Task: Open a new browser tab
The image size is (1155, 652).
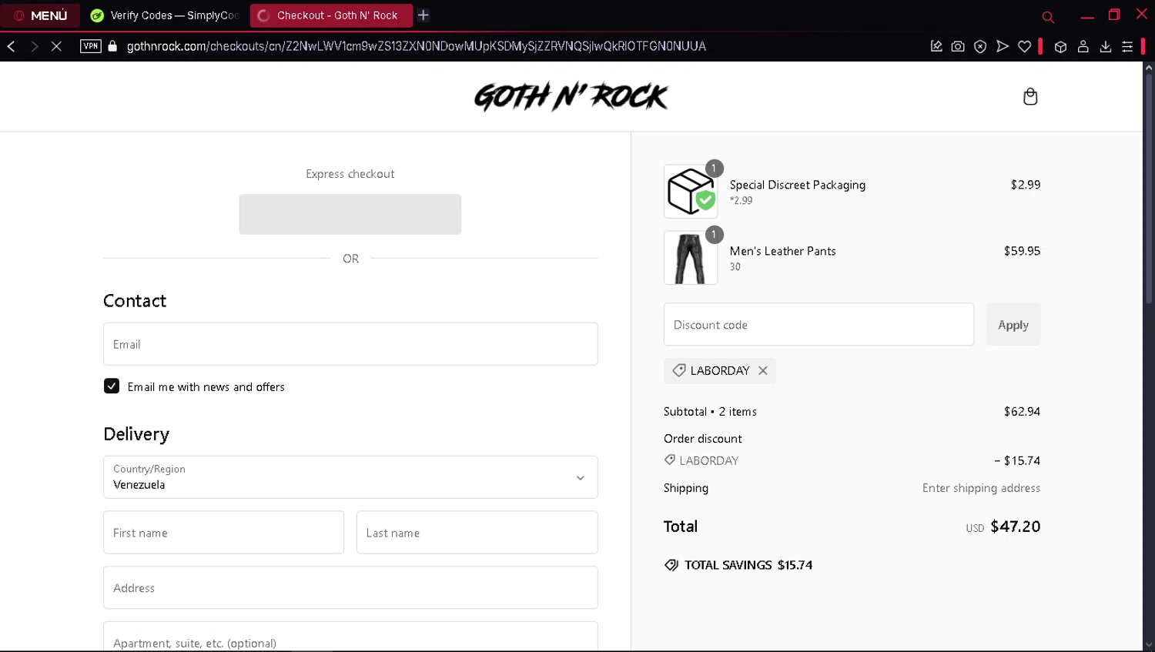Action: [423, 15]
